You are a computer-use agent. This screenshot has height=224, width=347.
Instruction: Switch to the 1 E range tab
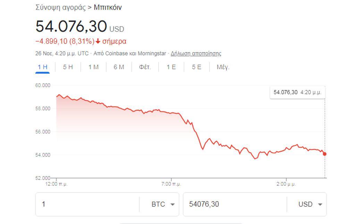click(171, 67)
